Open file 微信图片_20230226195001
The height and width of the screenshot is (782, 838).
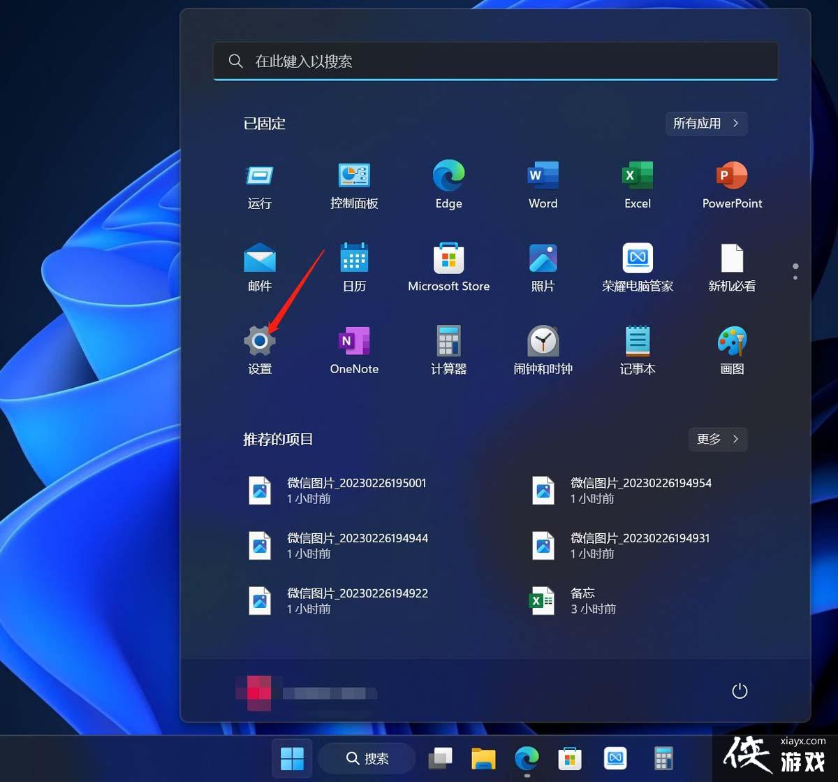point(356,490)
